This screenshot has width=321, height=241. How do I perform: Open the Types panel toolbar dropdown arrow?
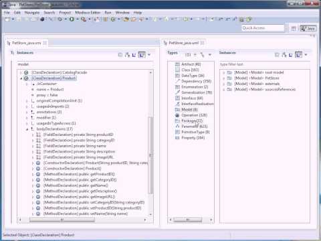pos(210,55)
